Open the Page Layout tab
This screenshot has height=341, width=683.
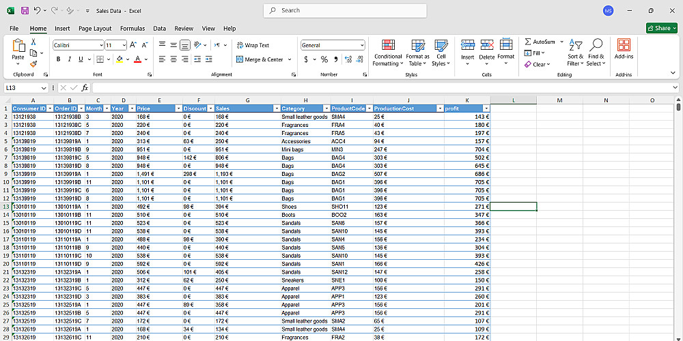[x=95, y=29]
